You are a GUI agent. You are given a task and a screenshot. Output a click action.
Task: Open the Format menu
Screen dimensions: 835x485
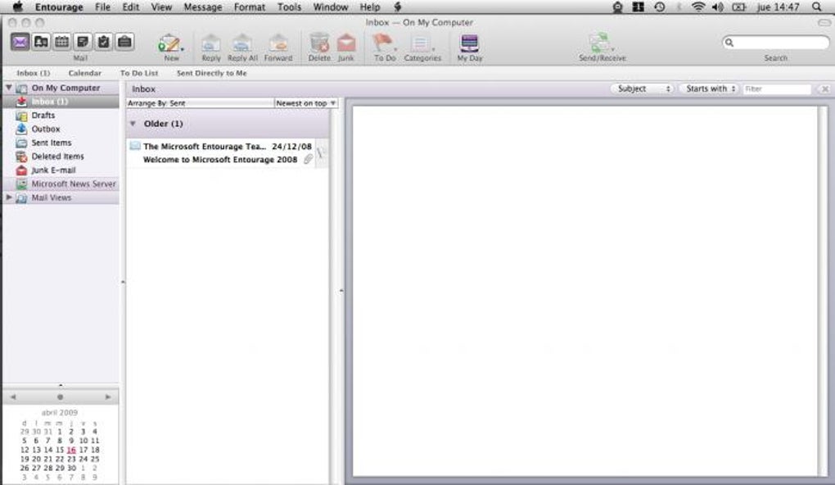(x=249, y=7)
